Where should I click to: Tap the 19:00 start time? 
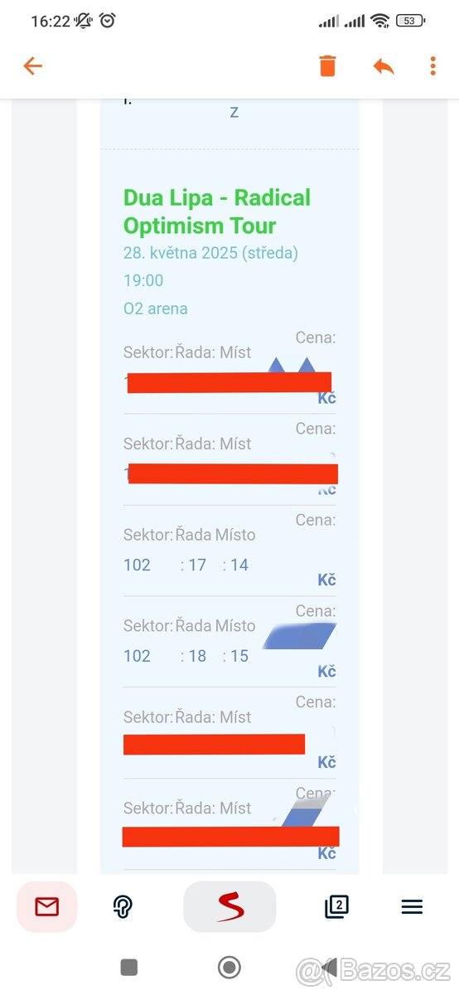click(143, 280)
